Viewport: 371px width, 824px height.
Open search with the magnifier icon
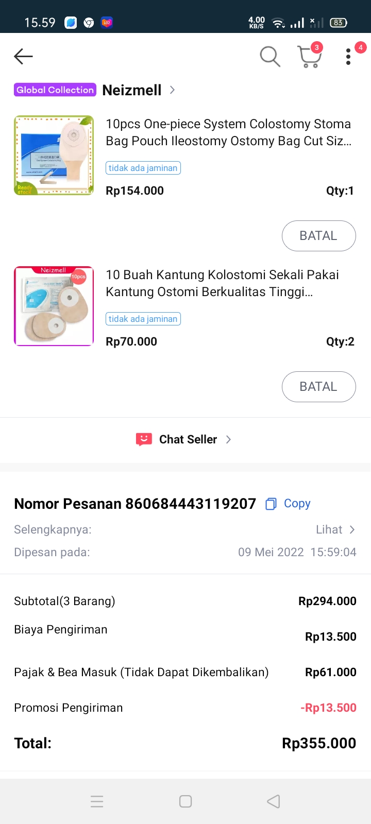tap(269, 56)
